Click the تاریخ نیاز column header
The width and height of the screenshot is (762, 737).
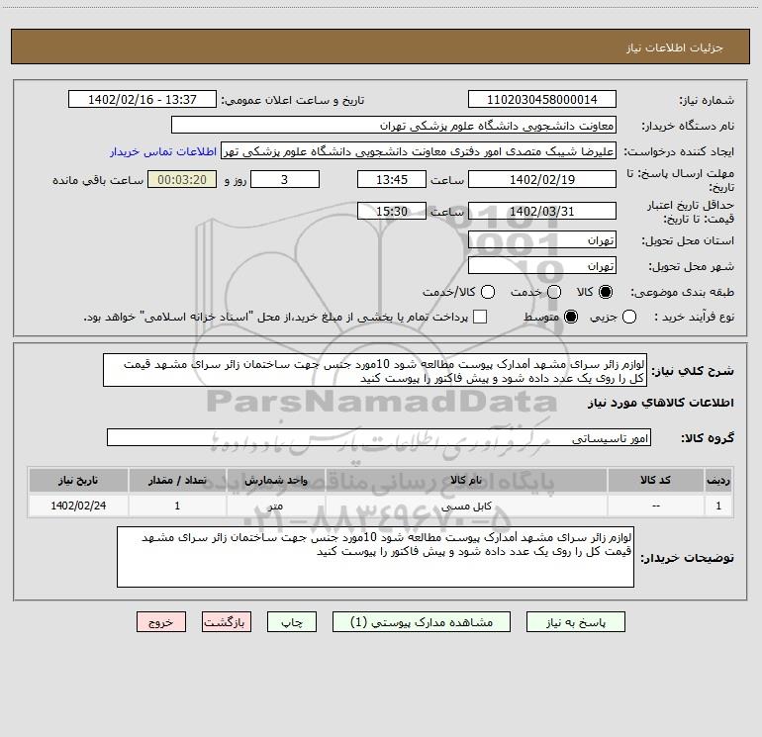click(x=78, y=481)
